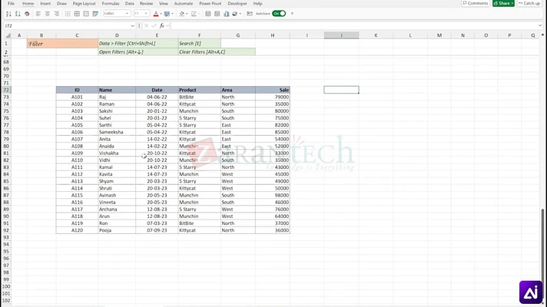
Task: Select column J header
Action: point(341,35)
